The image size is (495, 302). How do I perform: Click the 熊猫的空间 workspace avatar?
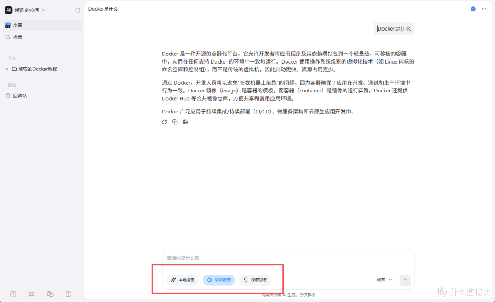(x=9, y=10)
